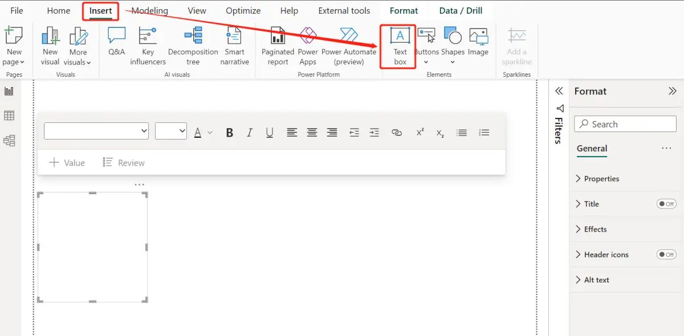Turn on the Title toggle
The height and width of the screenshot is (336, 684).
point(666,204)
